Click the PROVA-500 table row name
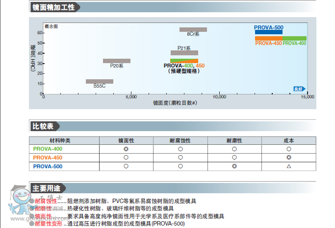 click(x=48, y=166)
